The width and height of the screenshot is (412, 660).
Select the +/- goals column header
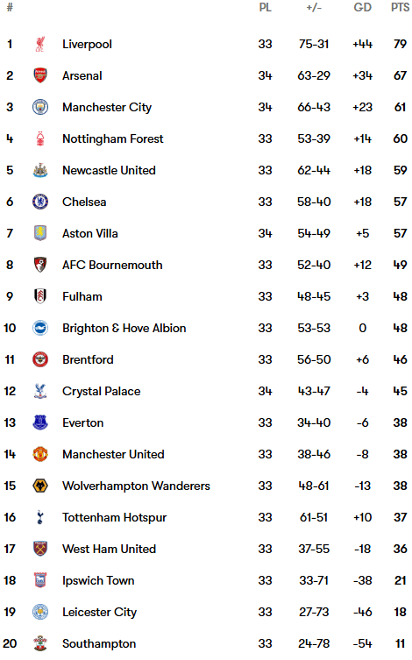314,8
